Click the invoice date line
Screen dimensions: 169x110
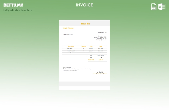pyautogui.click(x=102, y=32)
